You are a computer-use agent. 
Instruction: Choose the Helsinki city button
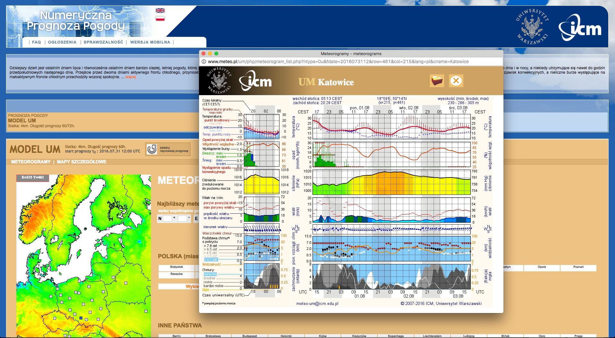click(x=286, y=336)
